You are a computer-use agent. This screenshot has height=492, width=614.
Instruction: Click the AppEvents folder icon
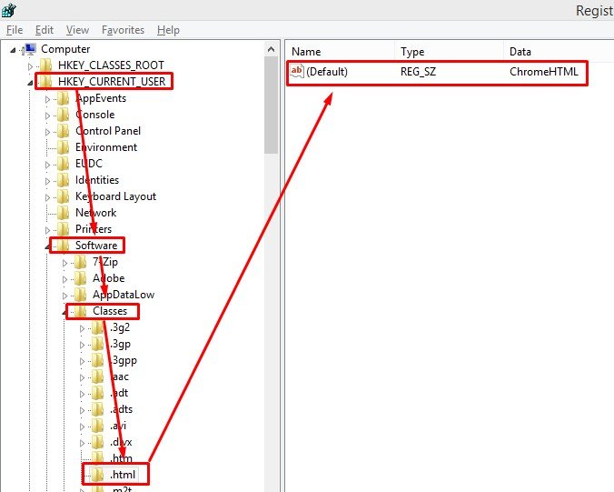(x=64, y=98)
